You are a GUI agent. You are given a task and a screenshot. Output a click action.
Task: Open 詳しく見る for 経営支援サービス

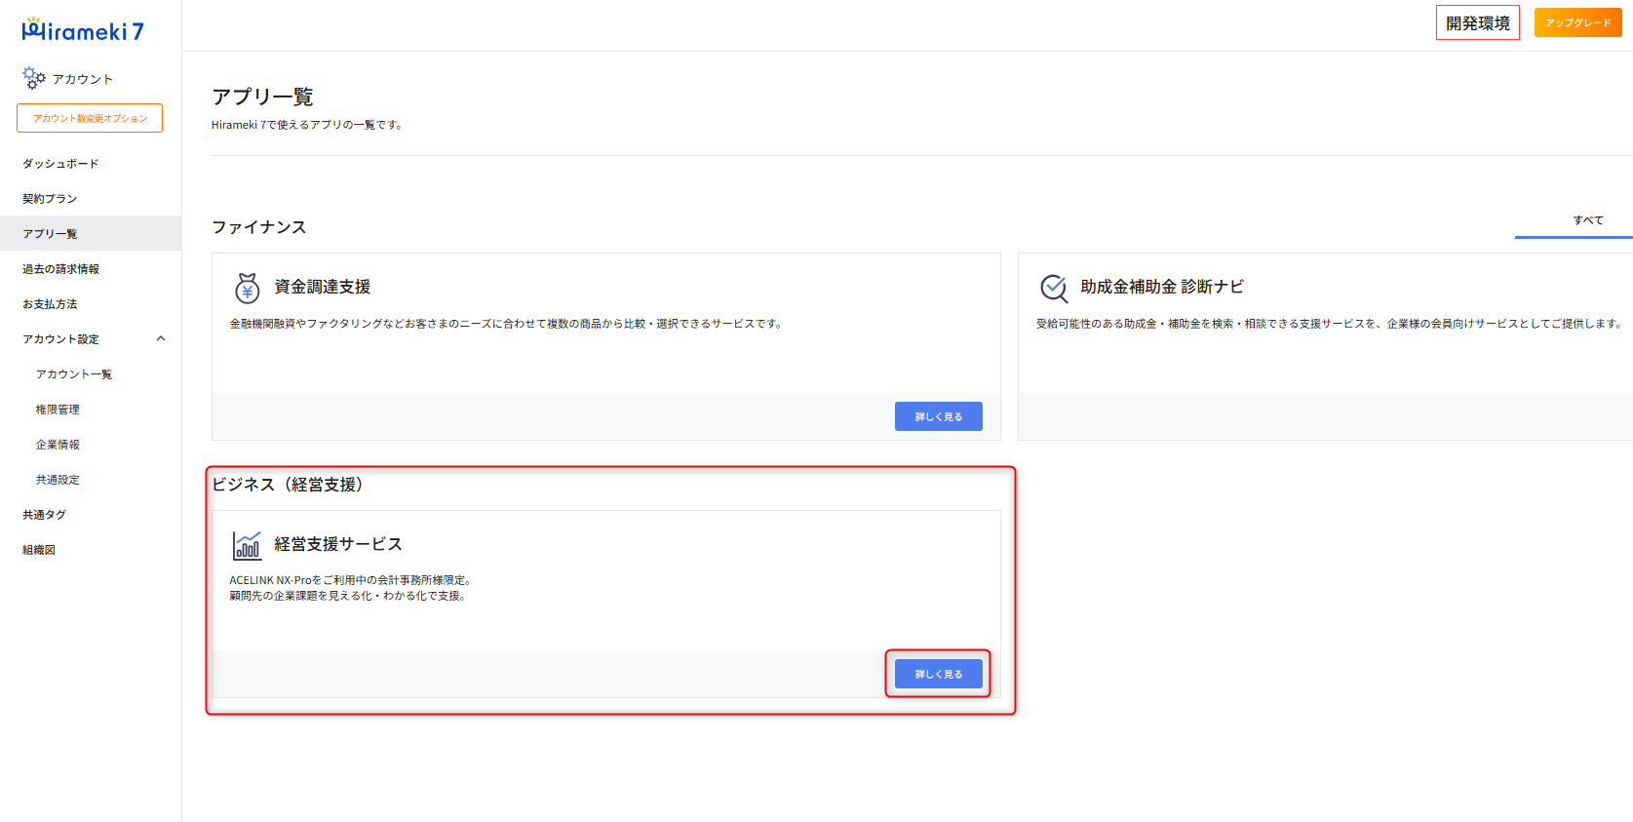(938, 674)
